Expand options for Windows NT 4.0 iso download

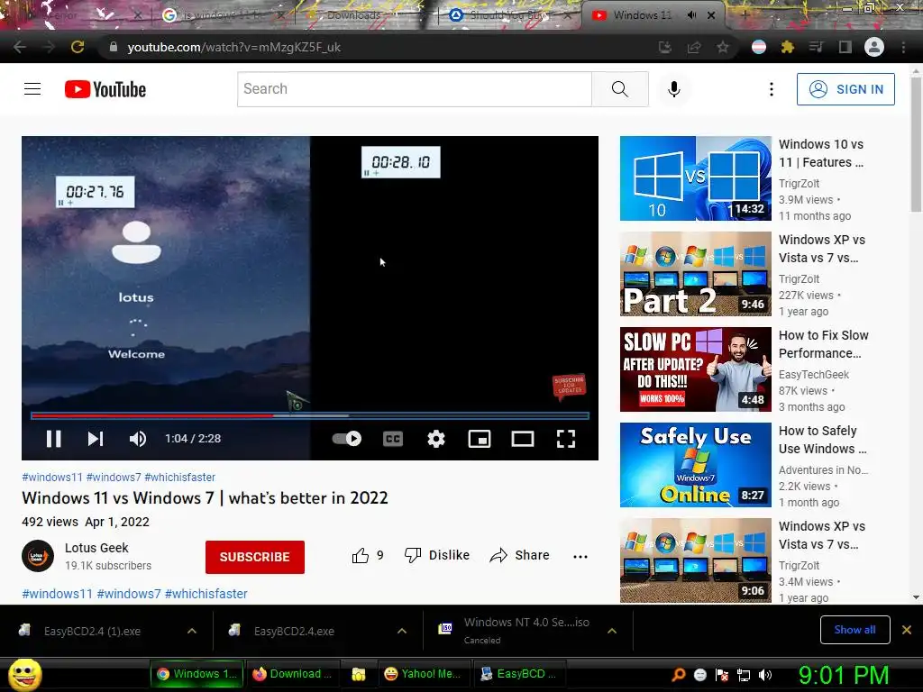(612, 631)
